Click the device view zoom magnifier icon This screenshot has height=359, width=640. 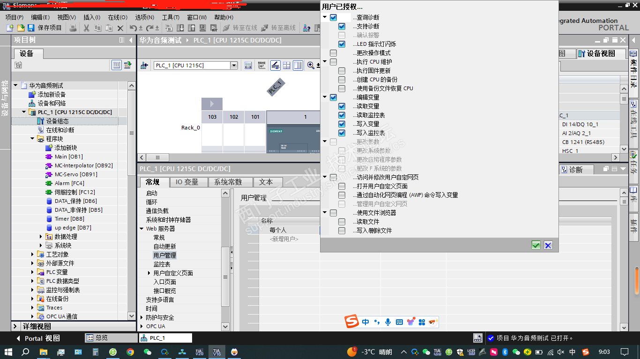pyautogui.click(x=311, y=65)
